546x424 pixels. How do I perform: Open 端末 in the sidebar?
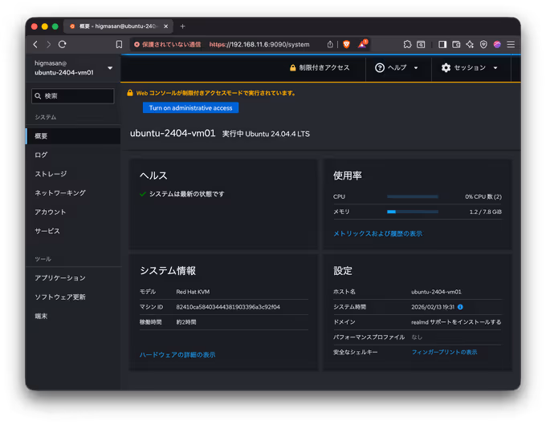pos(73,317)
